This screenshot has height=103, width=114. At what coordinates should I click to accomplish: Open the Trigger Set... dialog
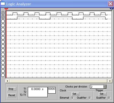(103, 94)
